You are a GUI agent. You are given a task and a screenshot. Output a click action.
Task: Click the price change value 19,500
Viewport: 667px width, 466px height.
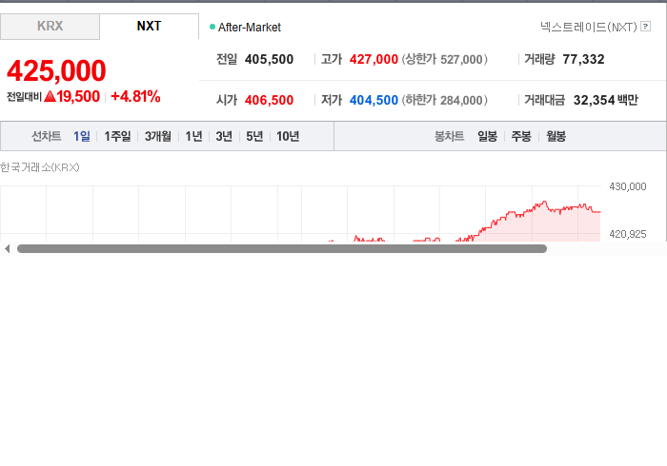pos(78,96)
